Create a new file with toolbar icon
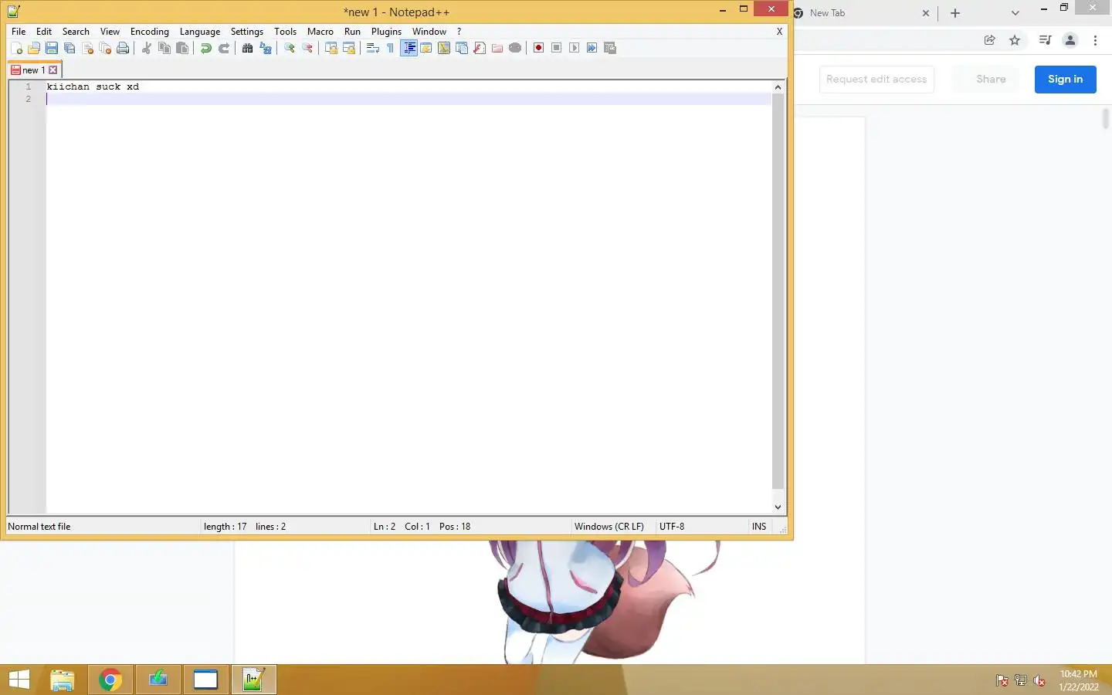The width and height of the screenshot is (1112, 695). point(16,48)
